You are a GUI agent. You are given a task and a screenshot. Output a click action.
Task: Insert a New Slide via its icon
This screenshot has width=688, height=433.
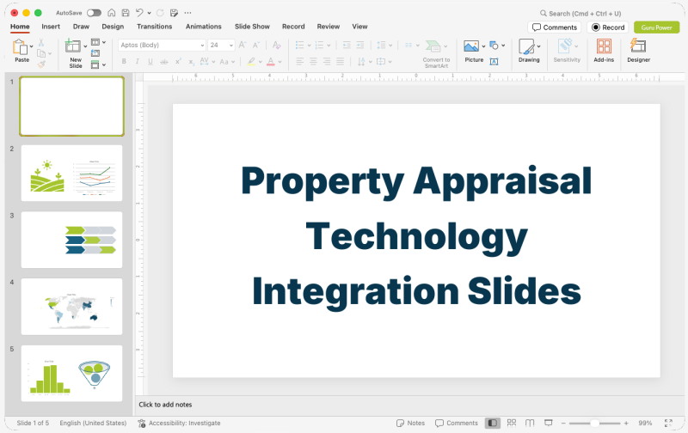click(x=73, y=46)
